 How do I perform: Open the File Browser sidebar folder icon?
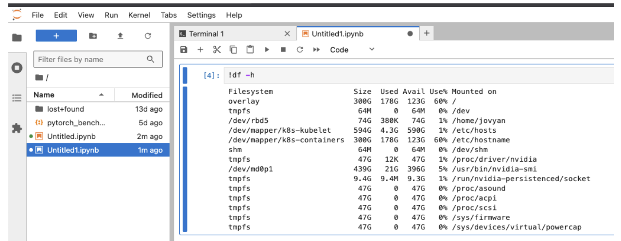[x=17, y=37]
